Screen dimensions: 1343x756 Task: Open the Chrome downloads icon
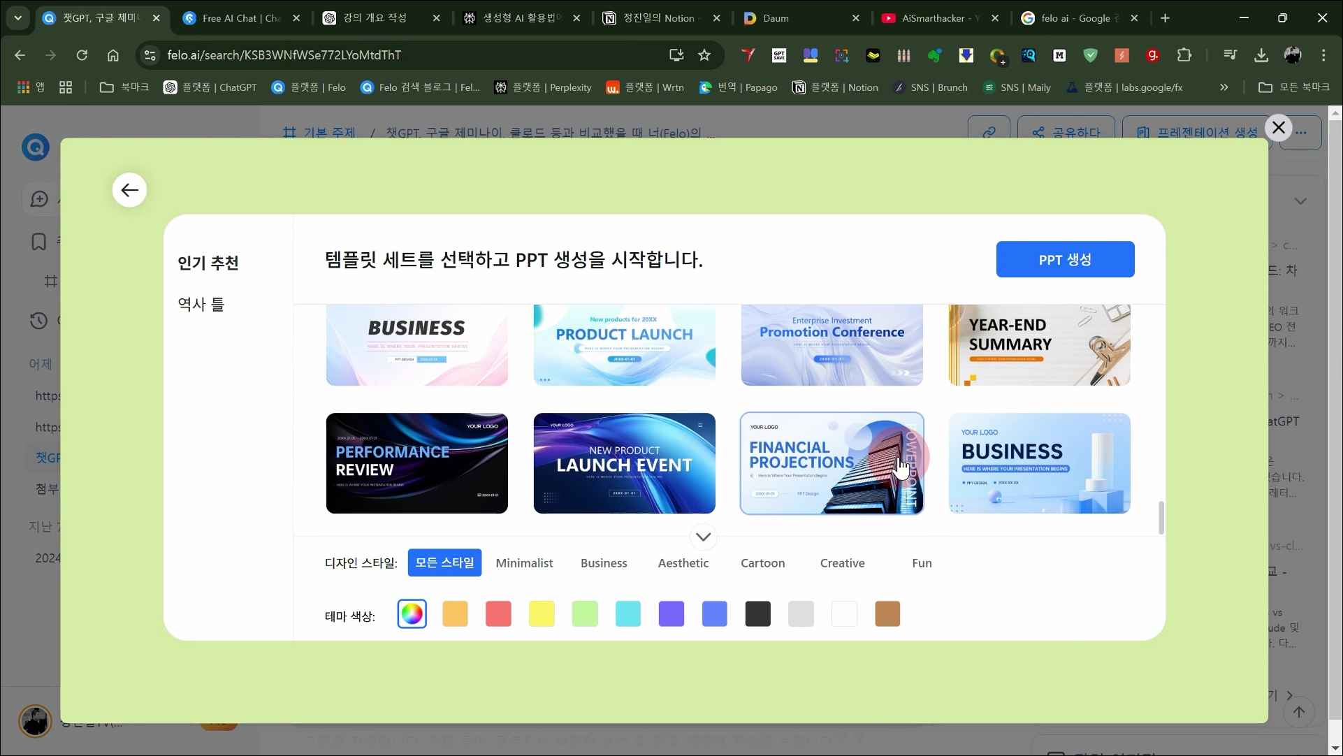(1261, 55)
